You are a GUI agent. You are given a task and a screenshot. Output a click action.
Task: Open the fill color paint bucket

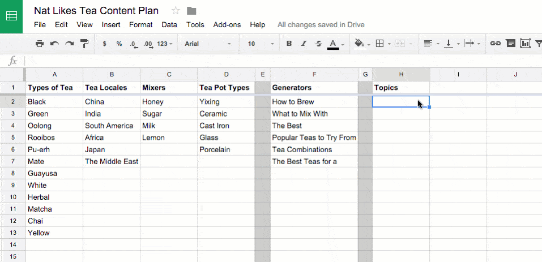[360, 44]
